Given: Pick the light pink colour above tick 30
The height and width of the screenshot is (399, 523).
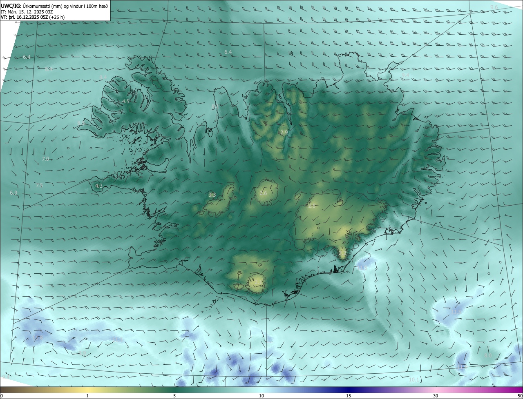Looking at the screenshot, I should coord(436,390).
